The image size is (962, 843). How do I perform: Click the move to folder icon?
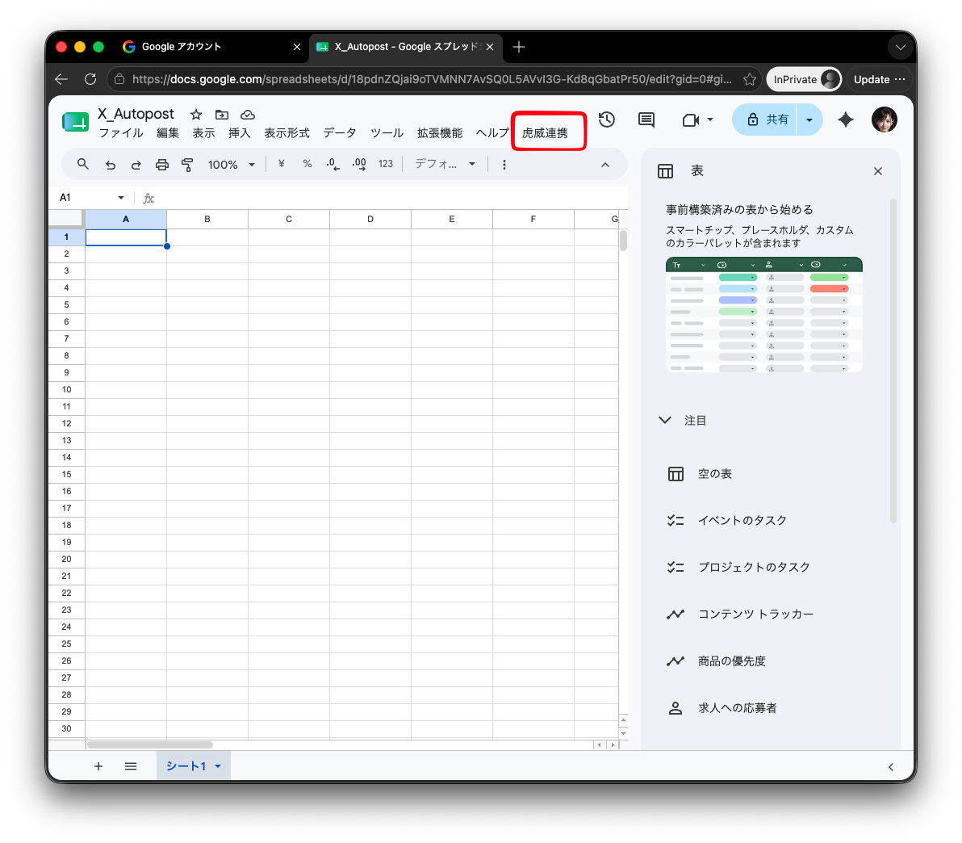click(x=221, y=114)
